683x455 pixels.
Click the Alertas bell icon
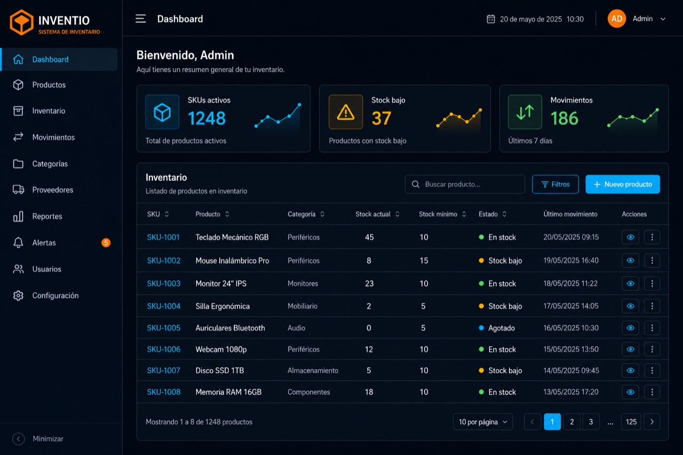pos(18,243)
